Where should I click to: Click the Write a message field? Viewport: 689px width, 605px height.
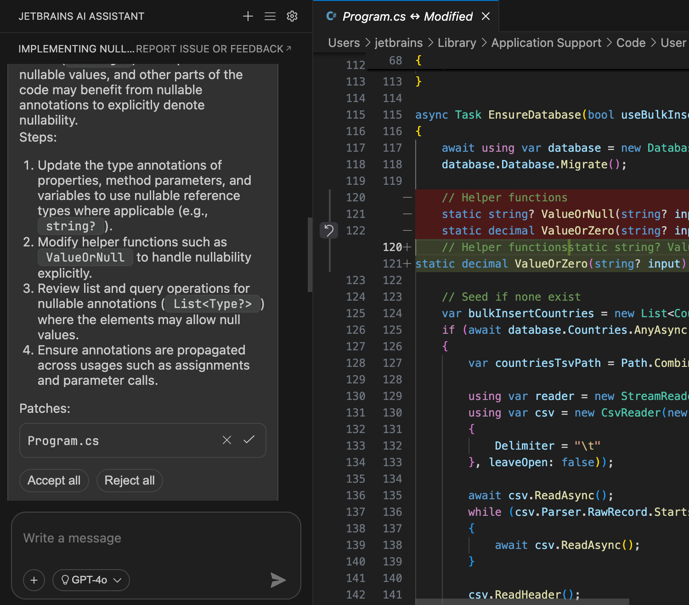point(92,538)
